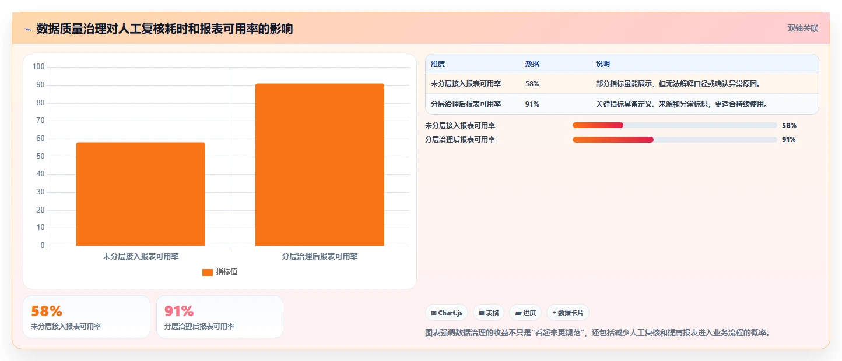Click the Chart.js tag
Screen dimensions: 842x361
tap(447, 313)
